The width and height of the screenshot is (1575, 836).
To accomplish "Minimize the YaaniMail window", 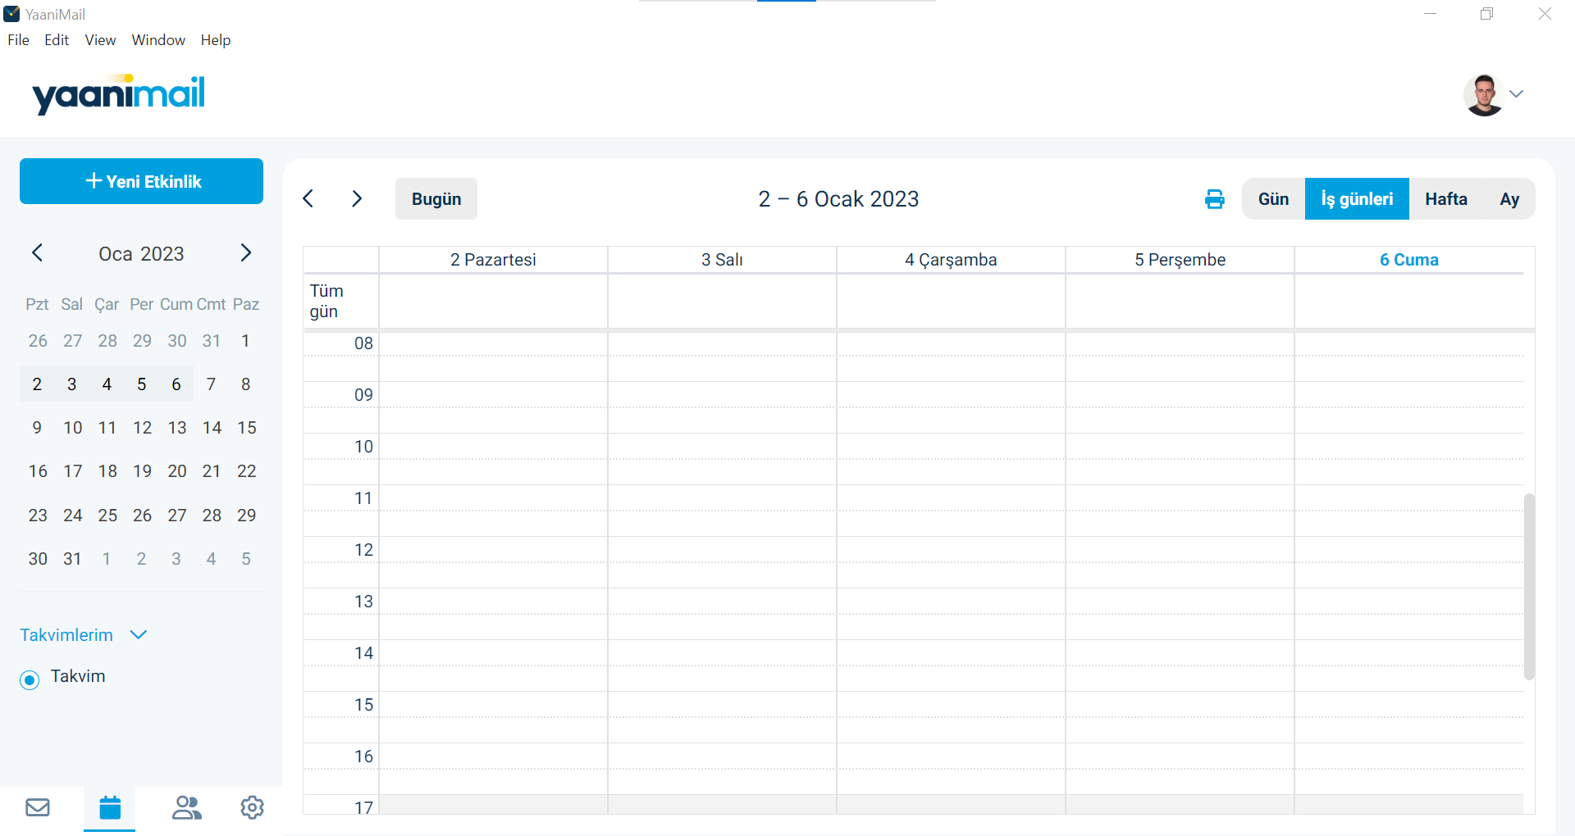I will [x=1430, y=14].
